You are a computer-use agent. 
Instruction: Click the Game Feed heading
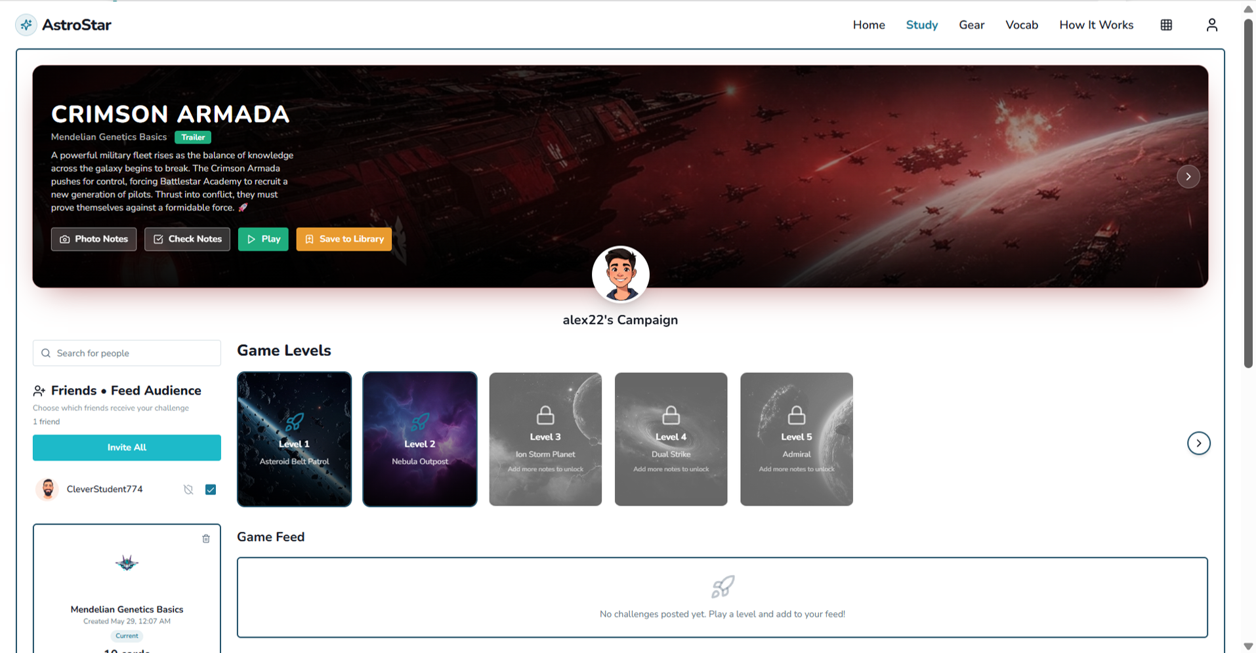point(270,537)
